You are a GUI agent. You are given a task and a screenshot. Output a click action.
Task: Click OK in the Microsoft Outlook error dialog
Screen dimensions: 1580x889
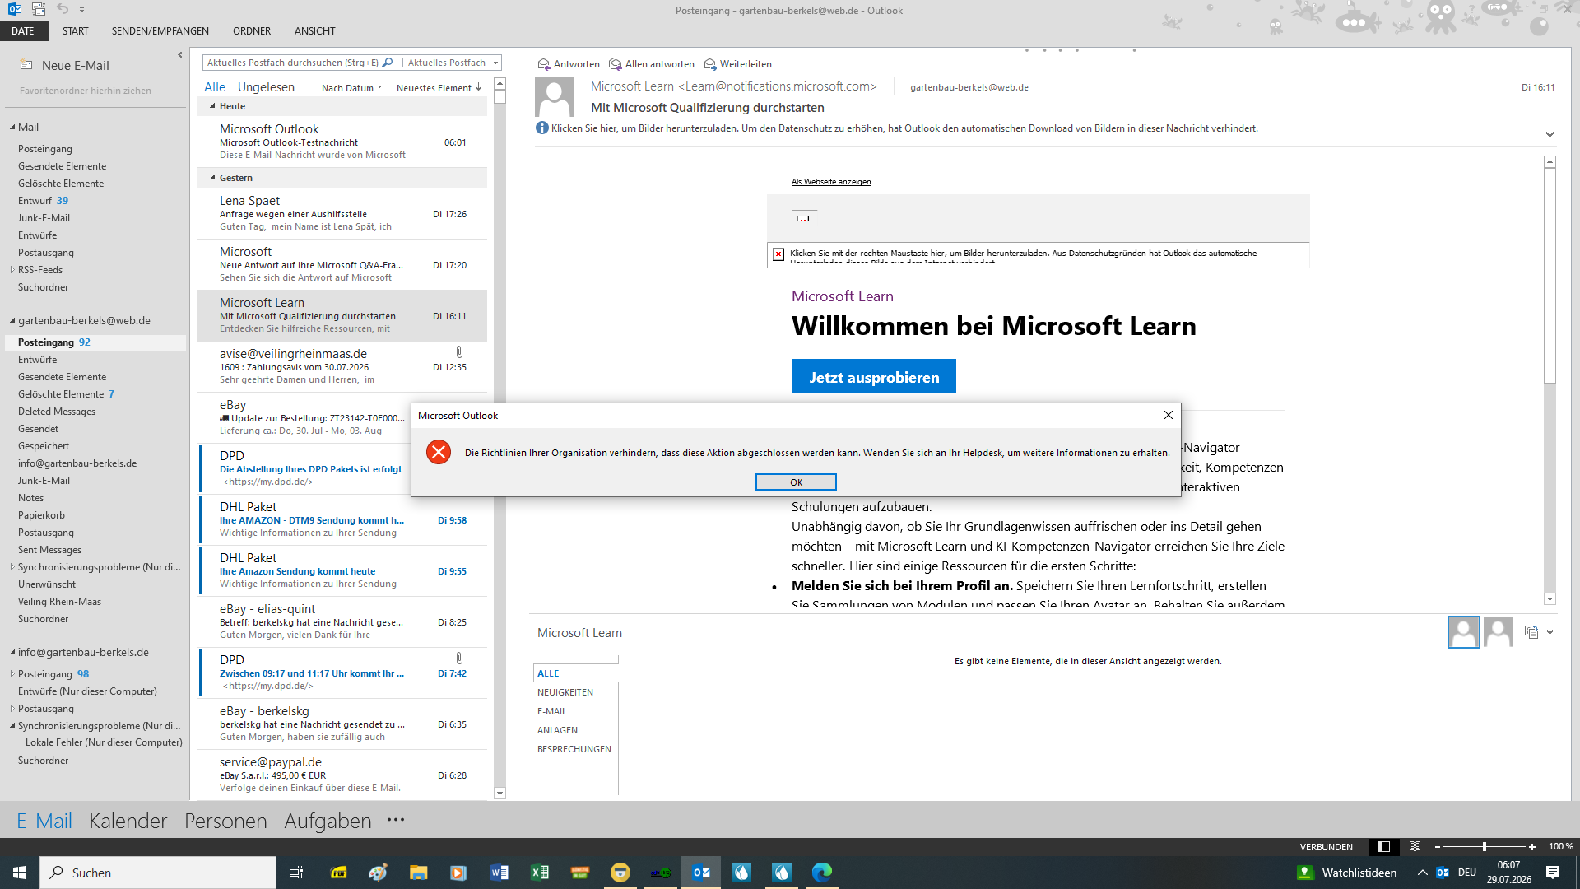(x=796, y=482)
